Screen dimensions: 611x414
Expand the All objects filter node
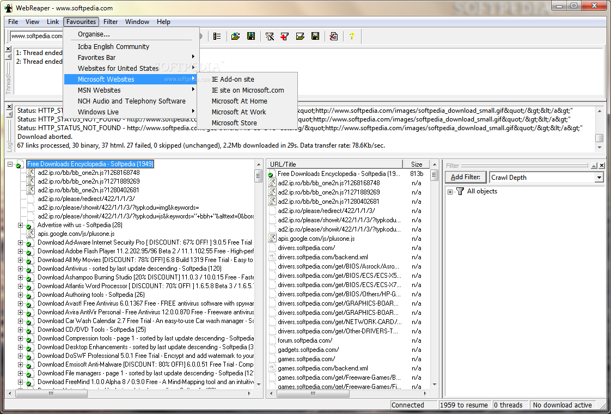[450, 191]
